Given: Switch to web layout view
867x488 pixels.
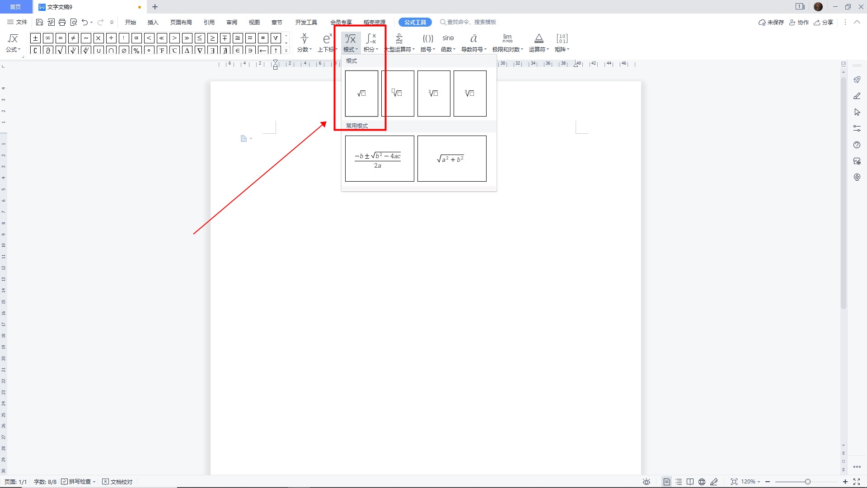Looking at the screenshot, I should click(x=702, y=482).
